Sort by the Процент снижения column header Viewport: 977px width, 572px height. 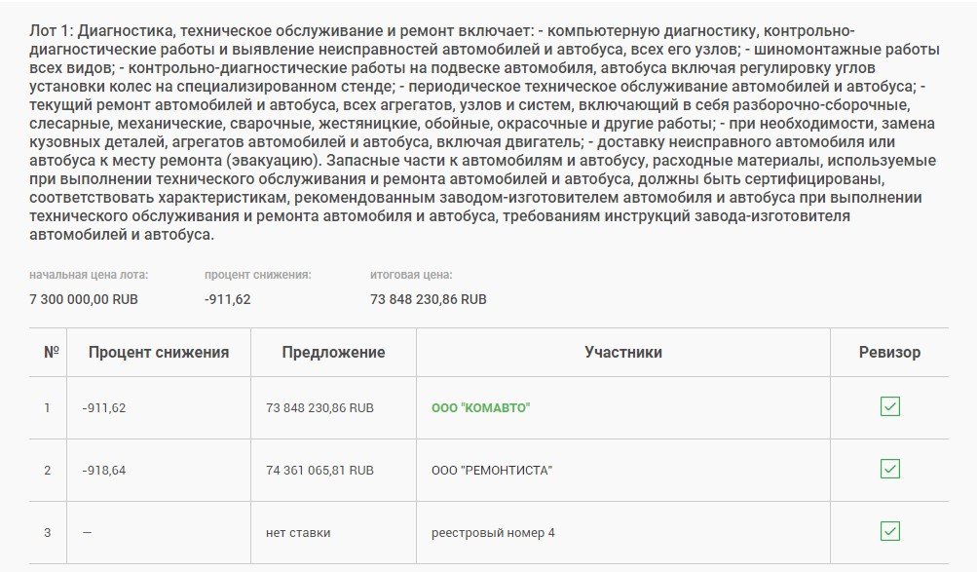pos(159,352)
